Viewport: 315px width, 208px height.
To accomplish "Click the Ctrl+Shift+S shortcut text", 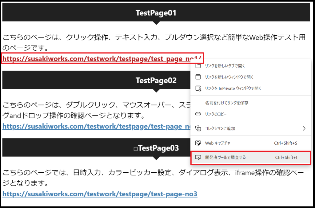I will point(285,143).
